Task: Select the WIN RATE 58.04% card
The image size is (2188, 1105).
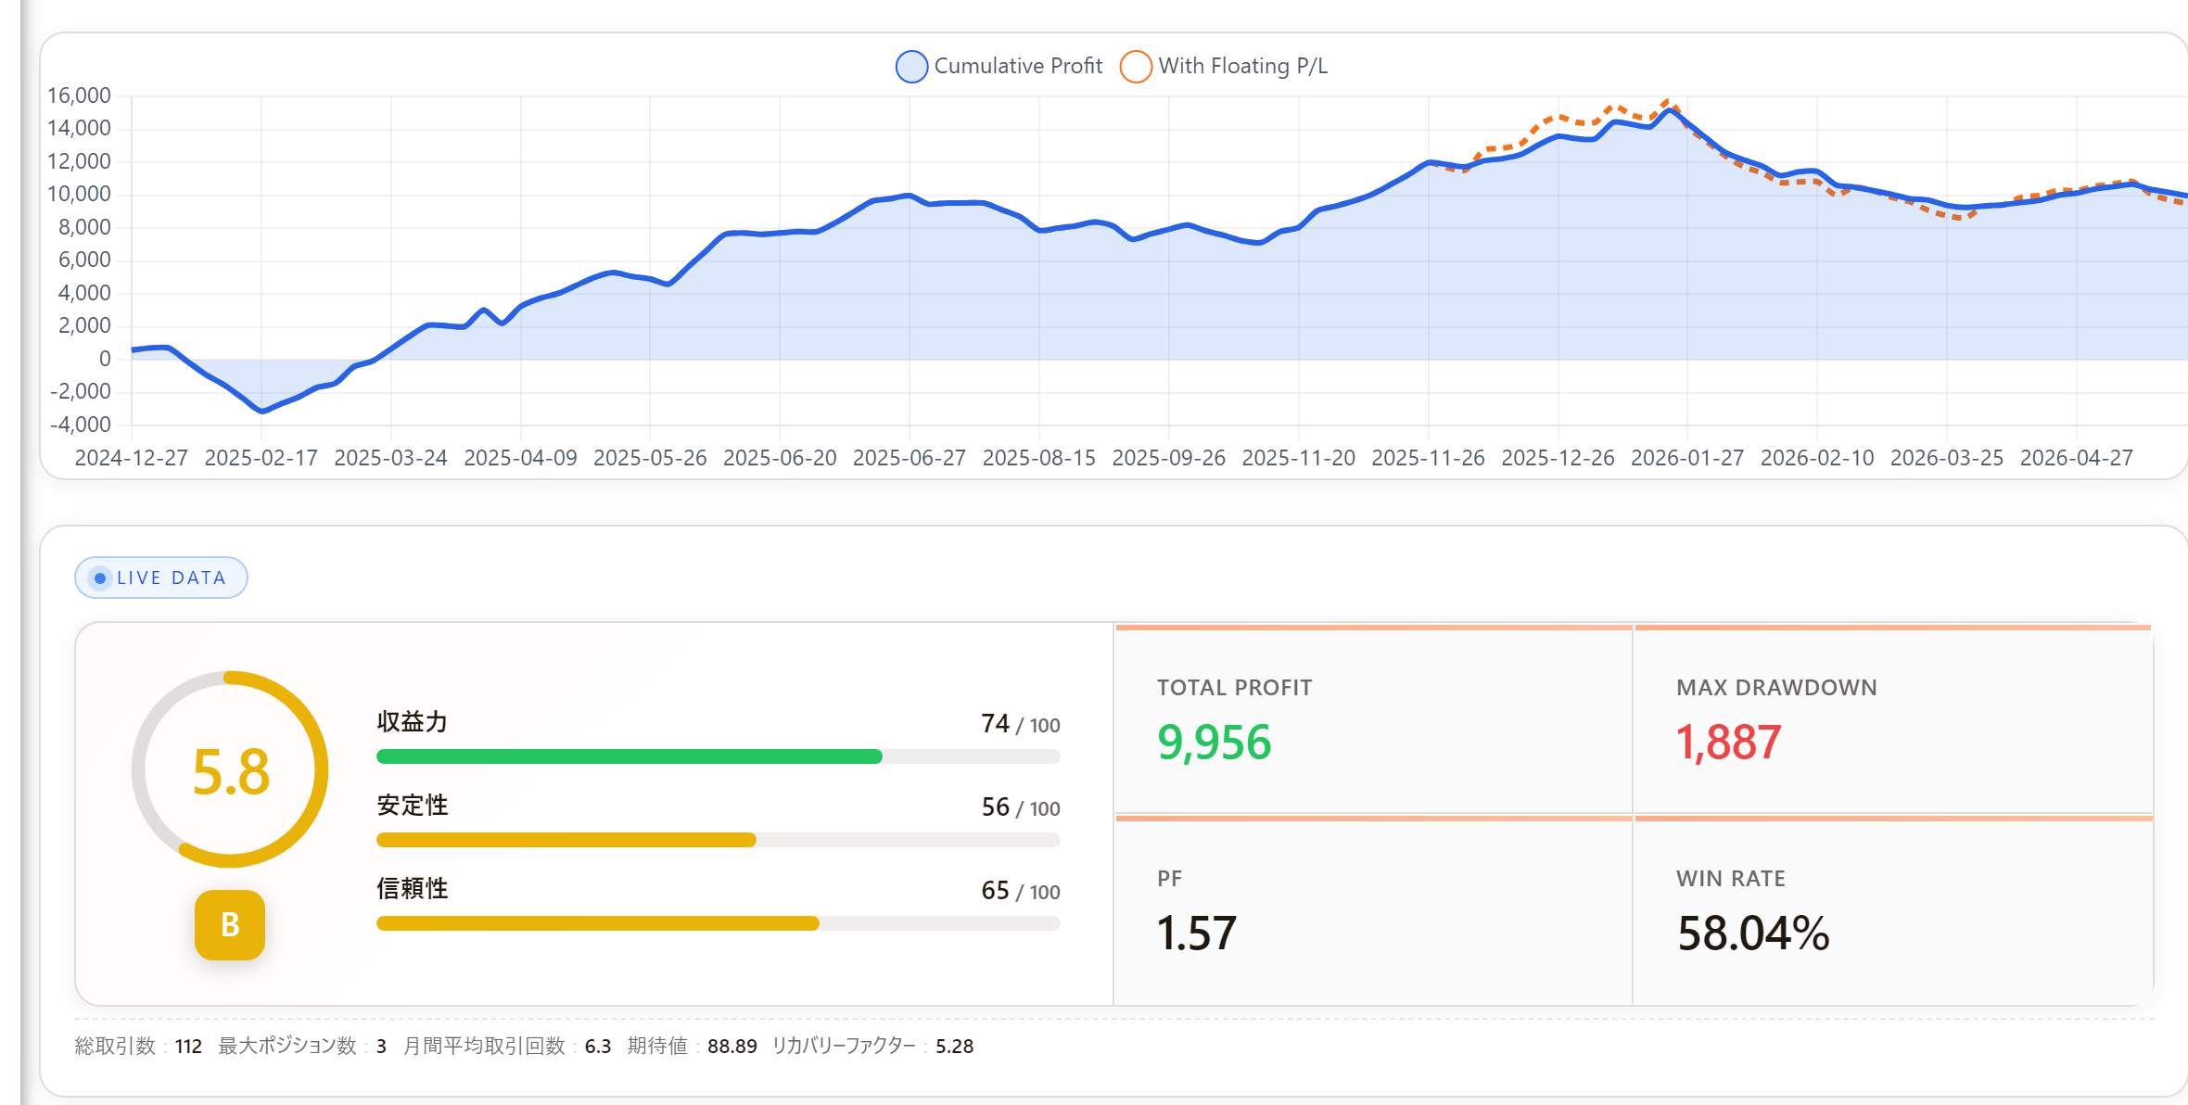Action: (1893, 911)
